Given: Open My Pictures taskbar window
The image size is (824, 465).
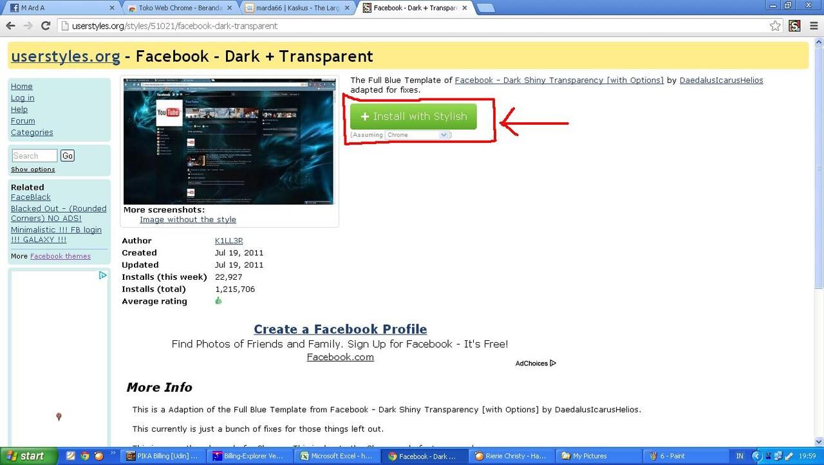Looking at the screenshot, I should [x=598, y=456].
